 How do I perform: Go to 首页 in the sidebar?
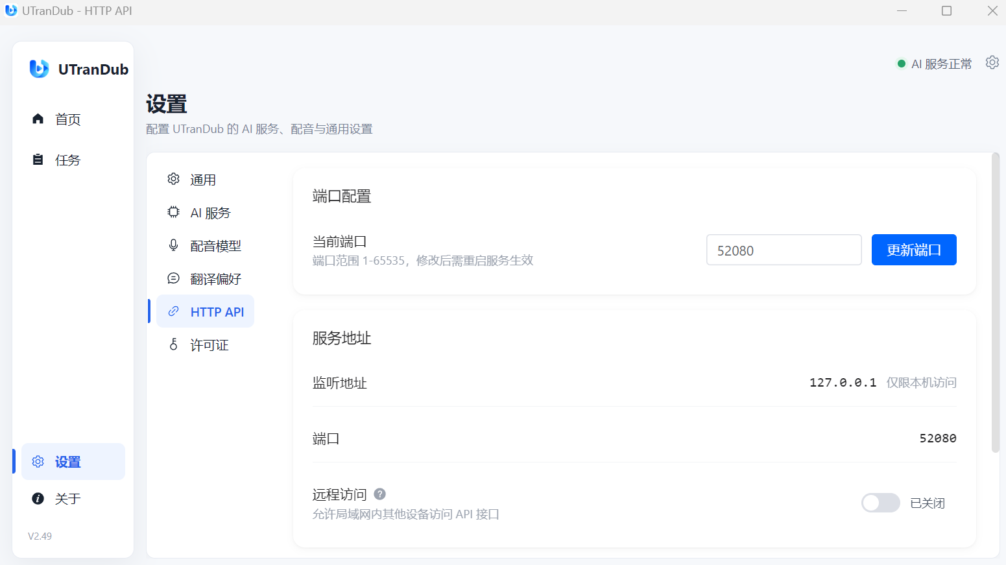(73, 119)
